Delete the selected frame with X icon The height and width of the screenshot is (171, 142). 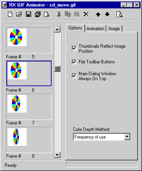[x=86, y=14]
